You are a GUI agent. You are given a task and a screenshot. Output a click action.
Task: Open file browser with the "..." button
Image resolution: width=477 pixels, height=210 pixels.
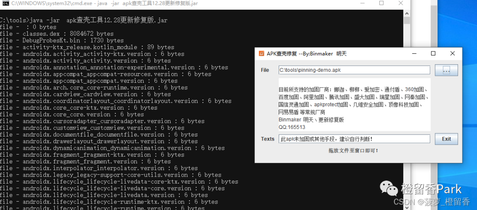coord(446,70)
